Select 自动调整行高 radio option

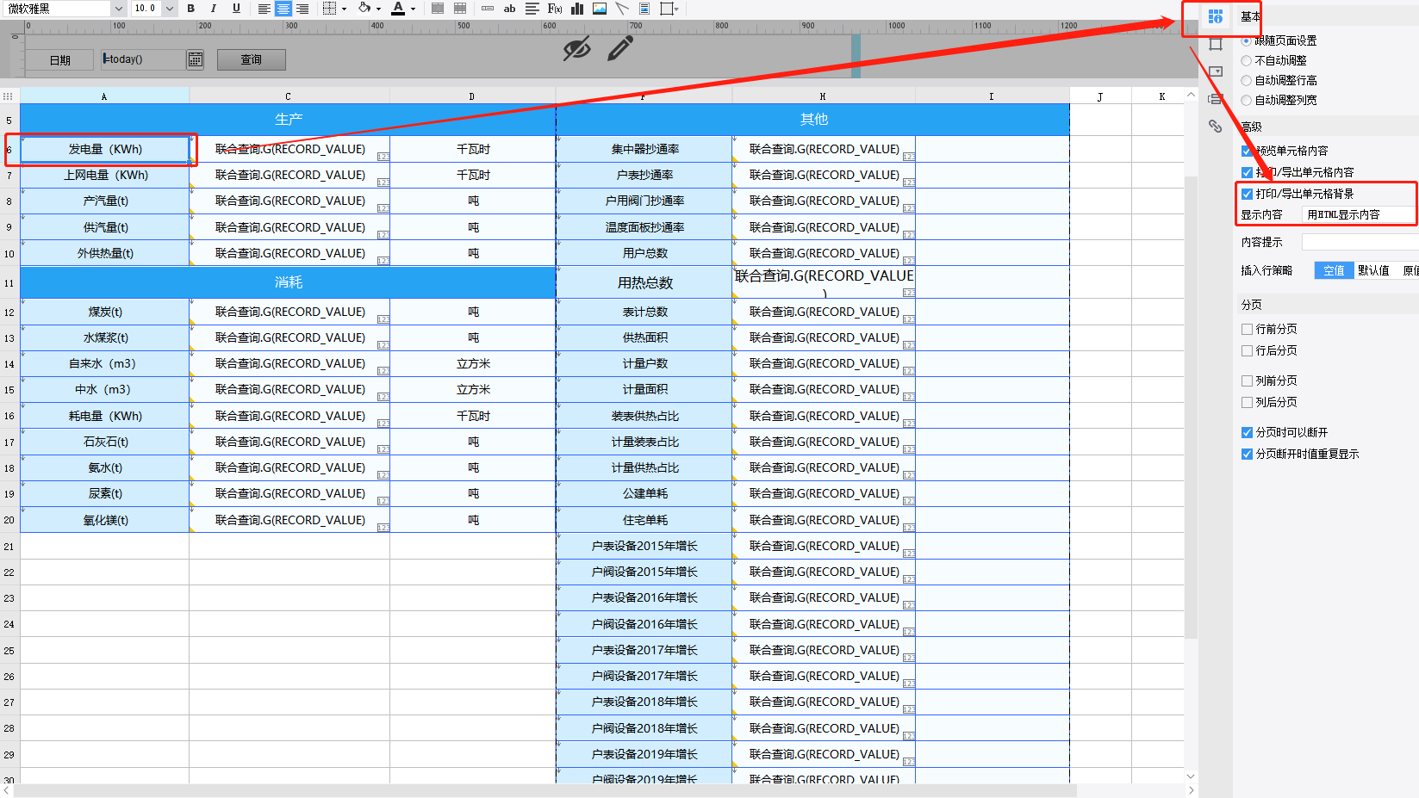coord(1246,80)
